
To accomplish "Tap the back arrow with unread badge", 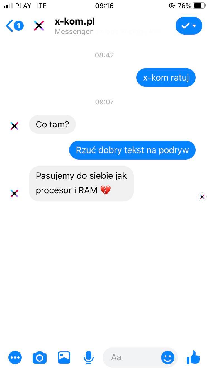I will 14,26.
